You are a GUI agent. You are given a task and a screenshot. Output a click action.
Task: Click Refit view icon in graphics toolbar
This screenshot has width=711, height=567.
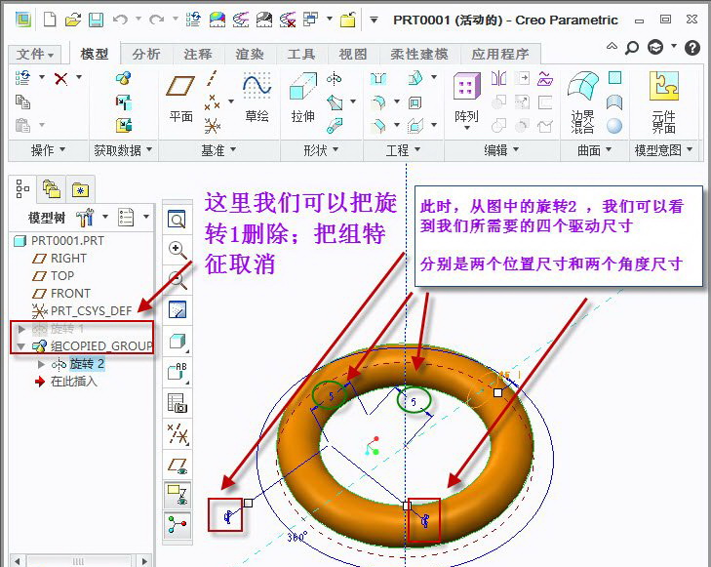(177, 220)
